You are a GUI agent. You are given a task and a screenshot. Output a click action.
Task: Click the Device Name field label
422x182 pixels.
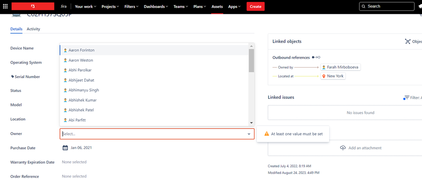click(x=22, y=48)
